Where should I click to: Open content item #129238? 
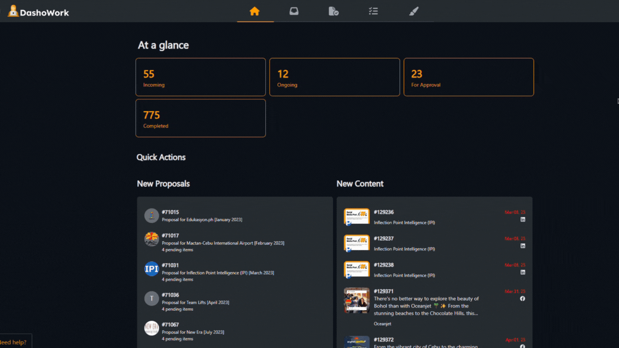[434, 270]
